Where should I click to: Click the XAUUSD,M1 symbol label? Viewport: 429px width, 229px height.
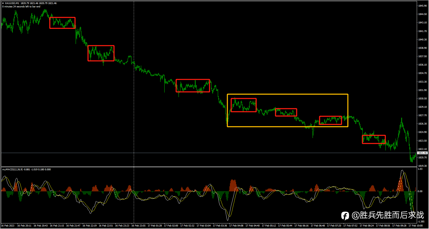coord(12,3)
